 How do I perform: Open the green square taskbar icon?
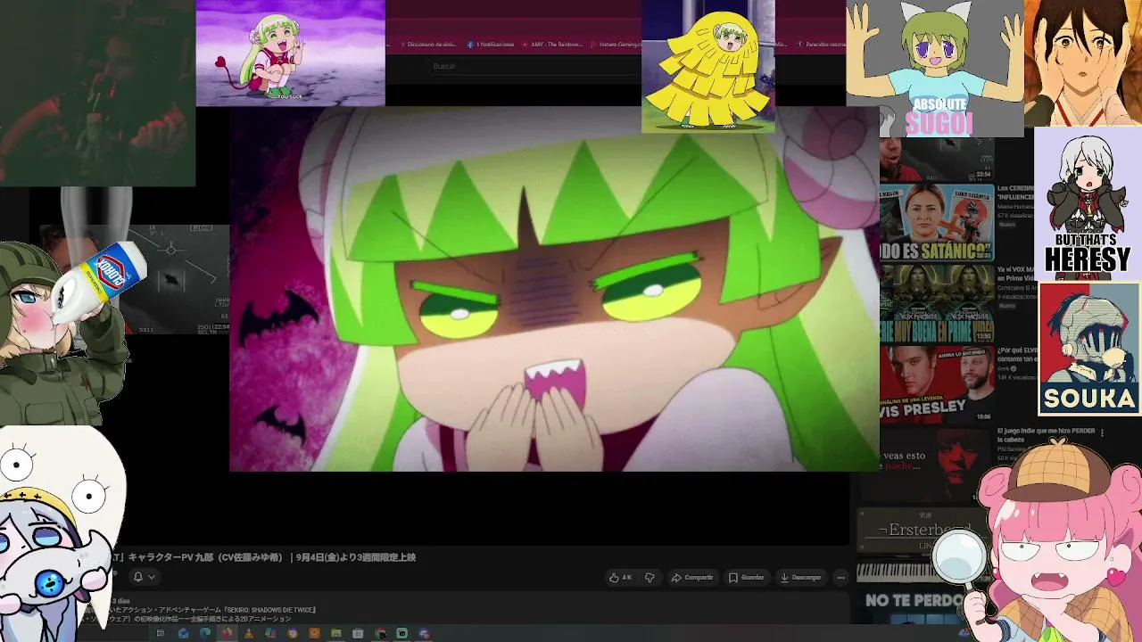pyautogui.click(x=401, y=633)
